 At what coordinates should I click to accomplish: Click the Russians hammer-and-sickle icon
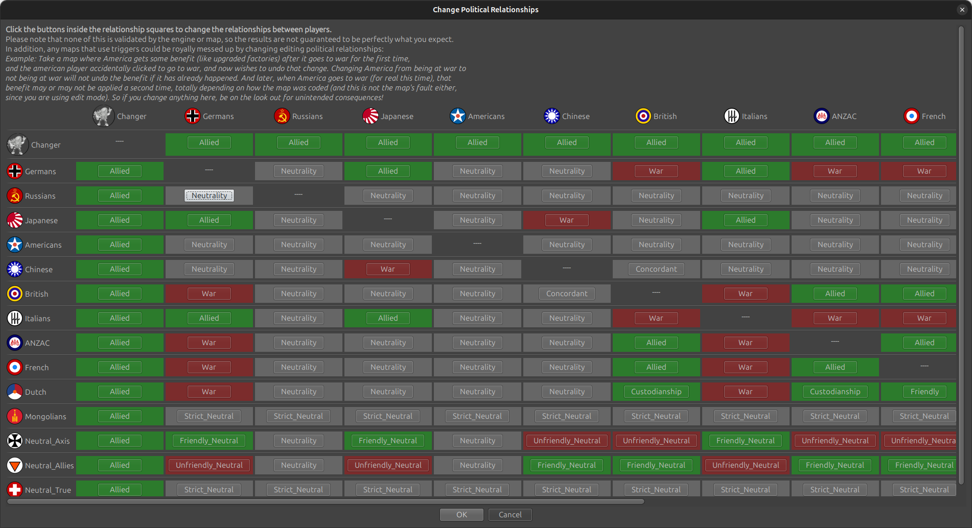coord(14,196)
